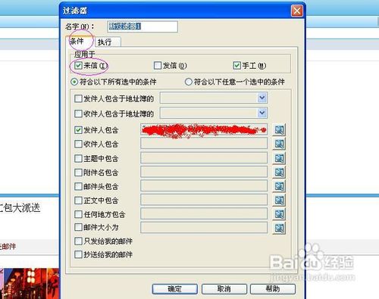Click the 邮件头包含 text field

(x=204, y=186)
